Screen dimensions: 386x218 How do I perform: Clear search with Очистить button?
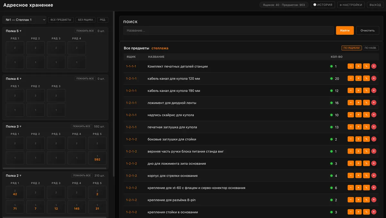coord(368,31)
